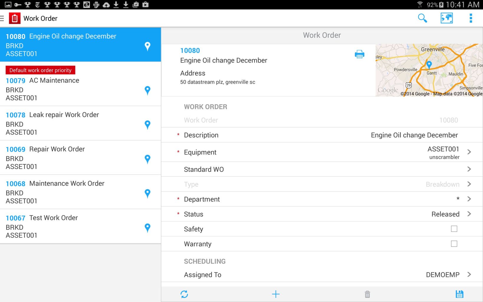Image resolution: width=483 pixels, height=302 pixels.
Task: Tap the Default work order priority label
Action: [x=40, y=70]
